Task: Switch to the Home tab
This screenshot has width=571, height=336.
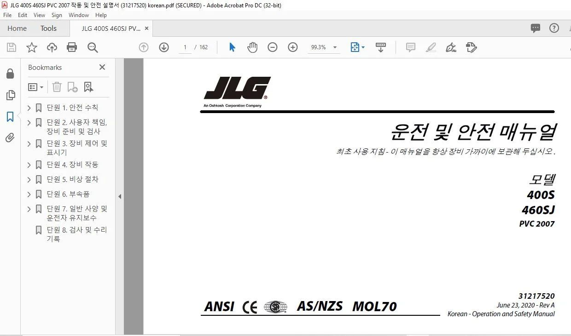Action: coord(17,28)
